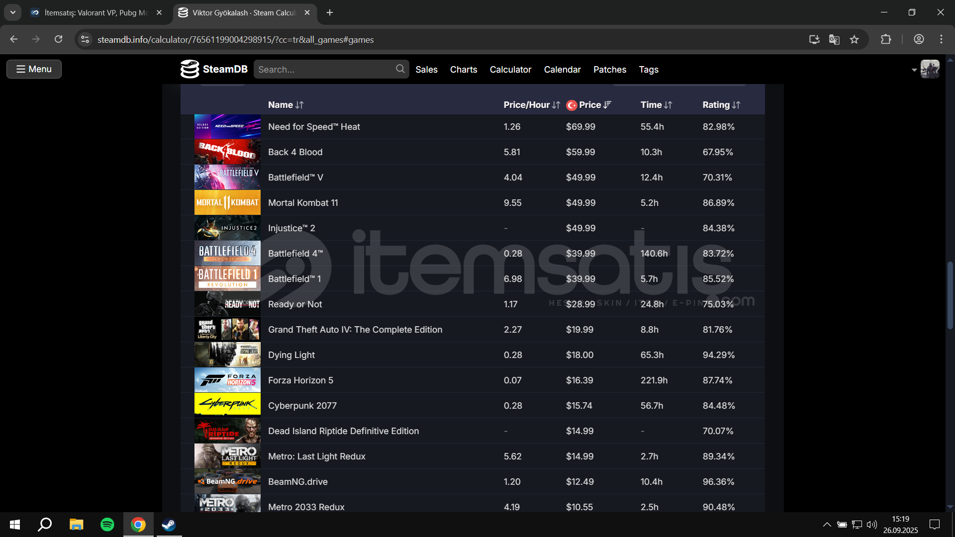Viewport: 955px width, 537px height.
Task: Open Spotify from the taskbar
Action: 107,525
